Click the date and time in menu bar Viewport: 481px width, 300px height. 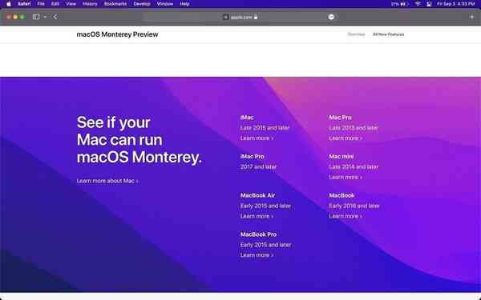click(456, 4)
